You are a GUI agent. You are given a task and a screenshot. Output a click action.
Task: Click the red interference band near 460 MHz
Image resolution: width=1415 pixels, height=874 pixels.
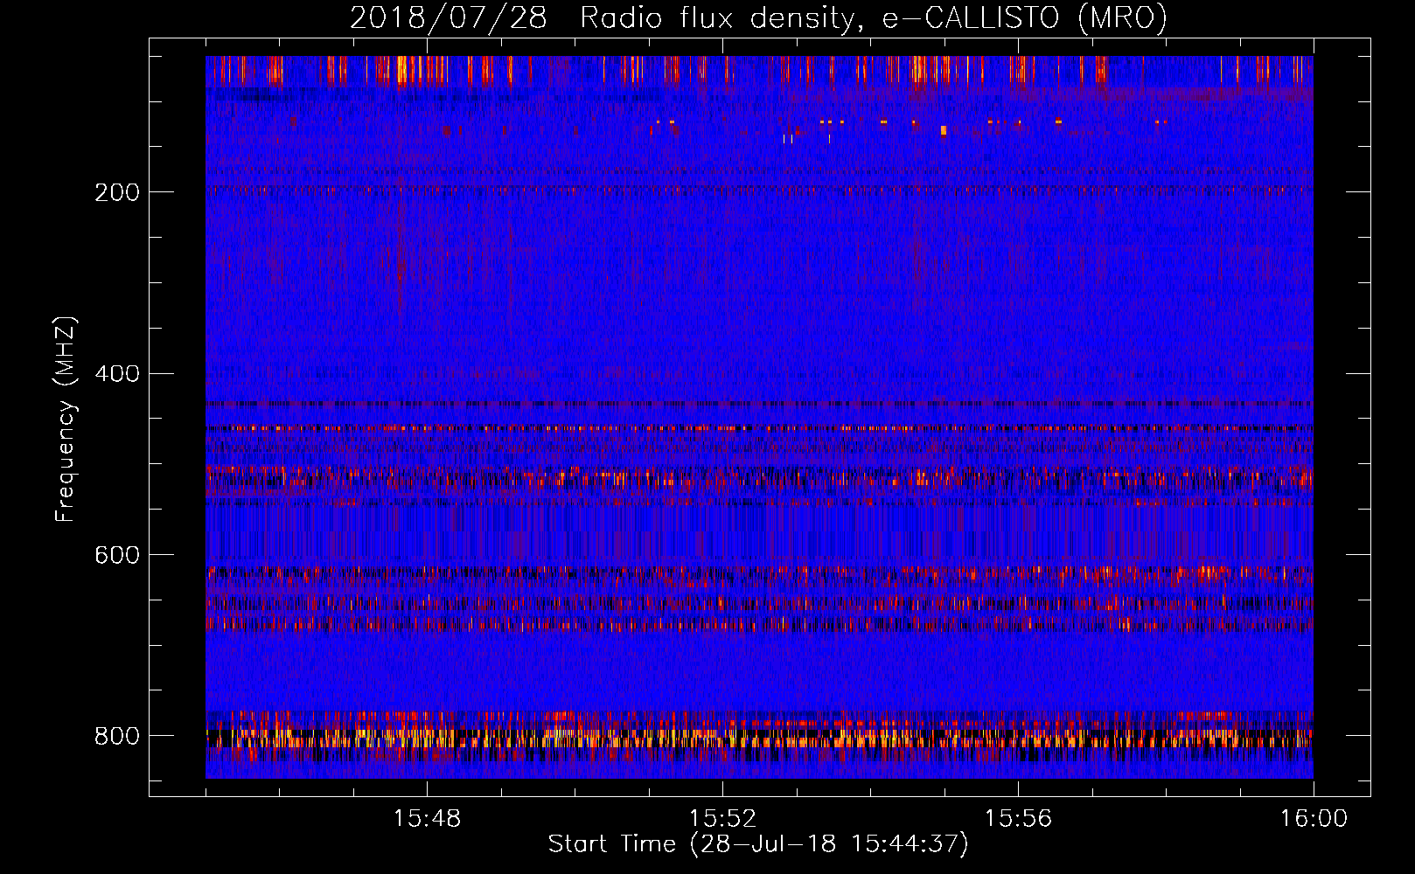759,428
